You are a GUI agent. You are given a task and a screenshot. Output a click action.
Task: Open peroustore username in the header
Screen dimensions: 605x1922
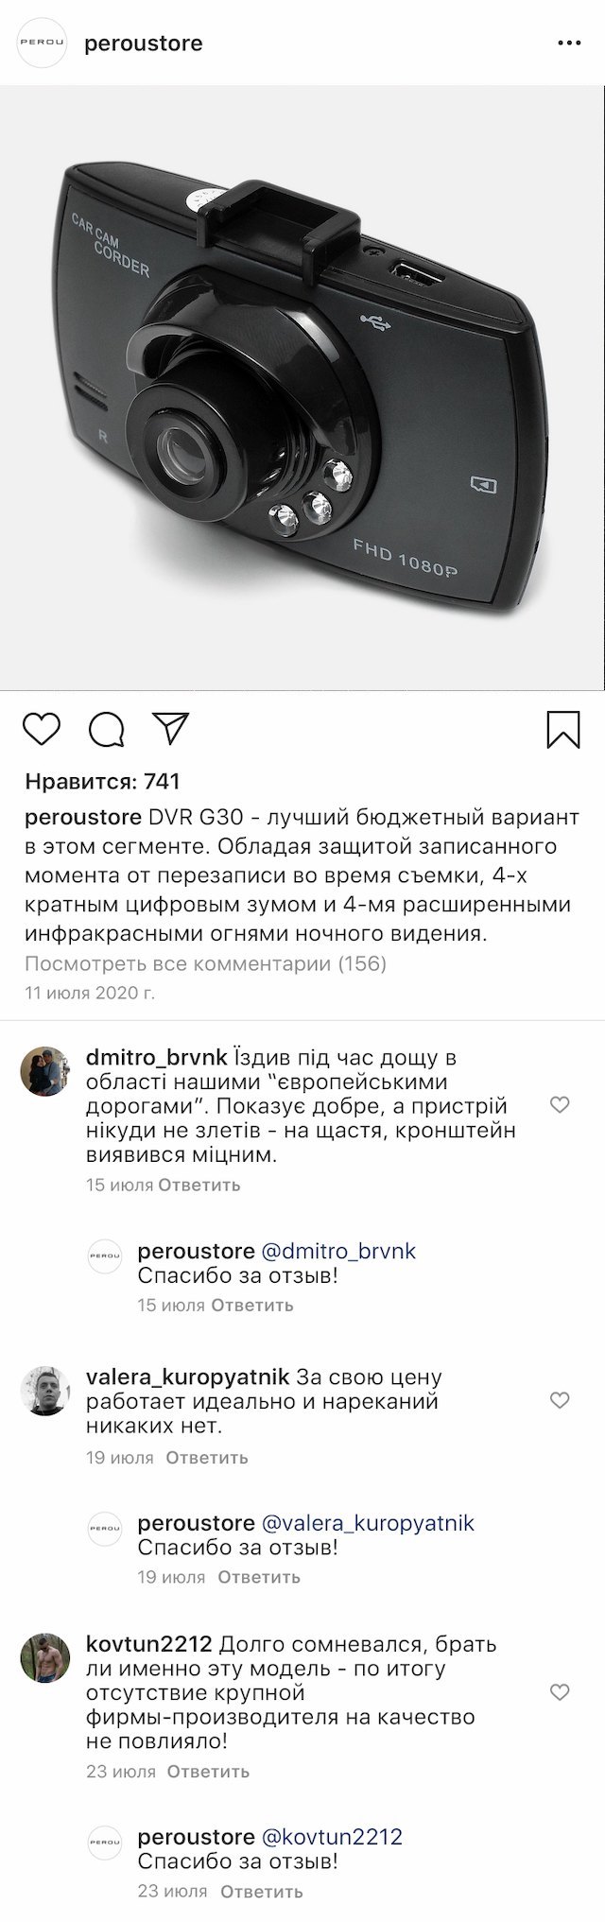(x=144, y=43)
